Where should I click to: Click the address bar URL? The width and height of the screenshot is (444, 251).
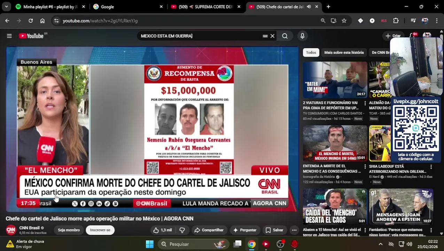point(100,21)
